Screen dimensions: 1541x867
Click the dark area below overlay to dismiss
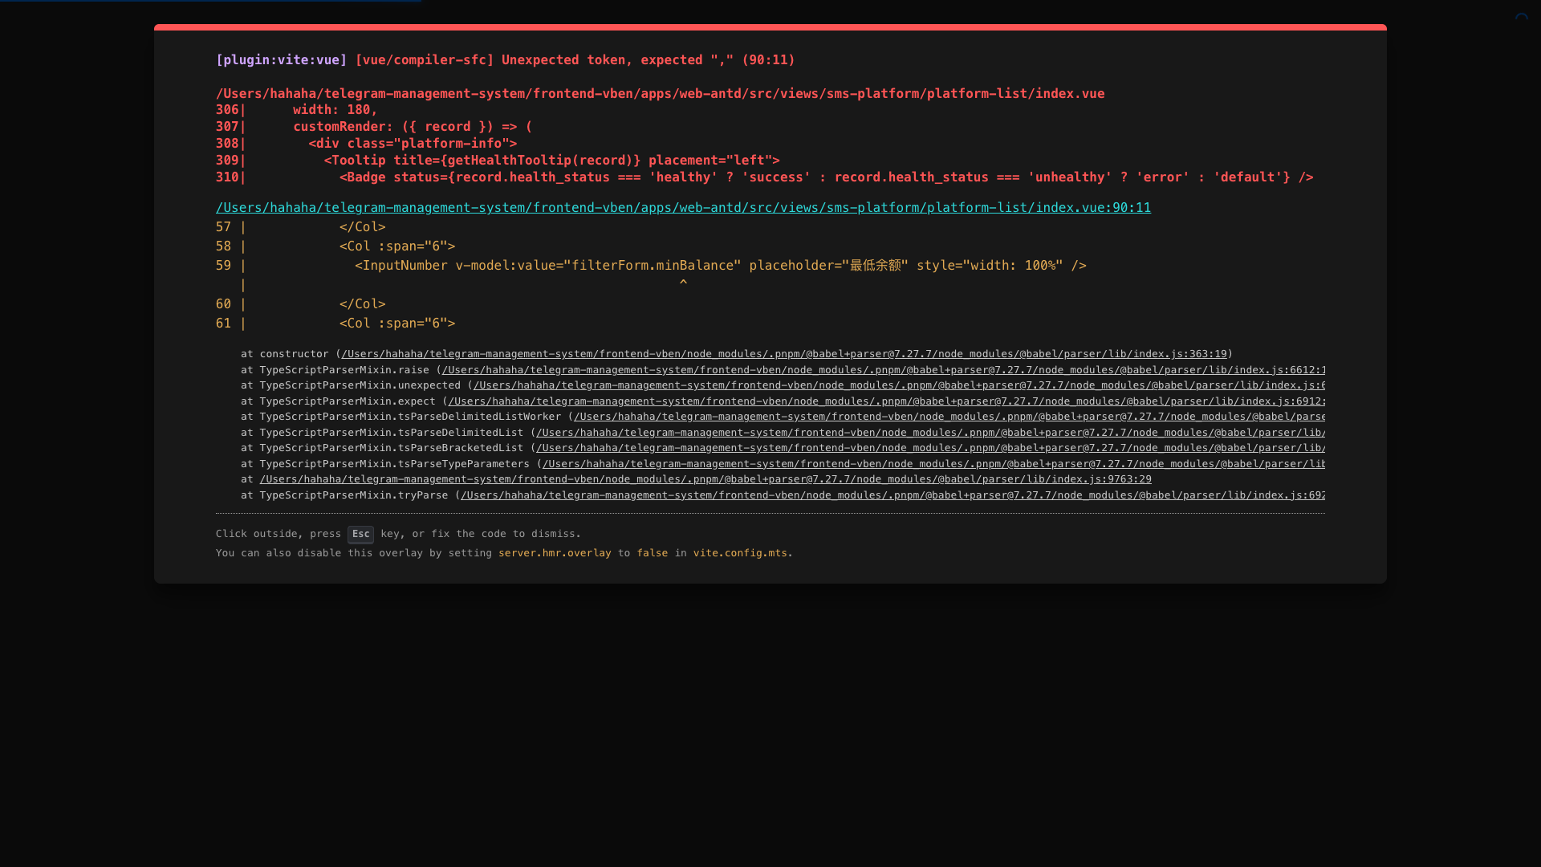pos(770,722)
